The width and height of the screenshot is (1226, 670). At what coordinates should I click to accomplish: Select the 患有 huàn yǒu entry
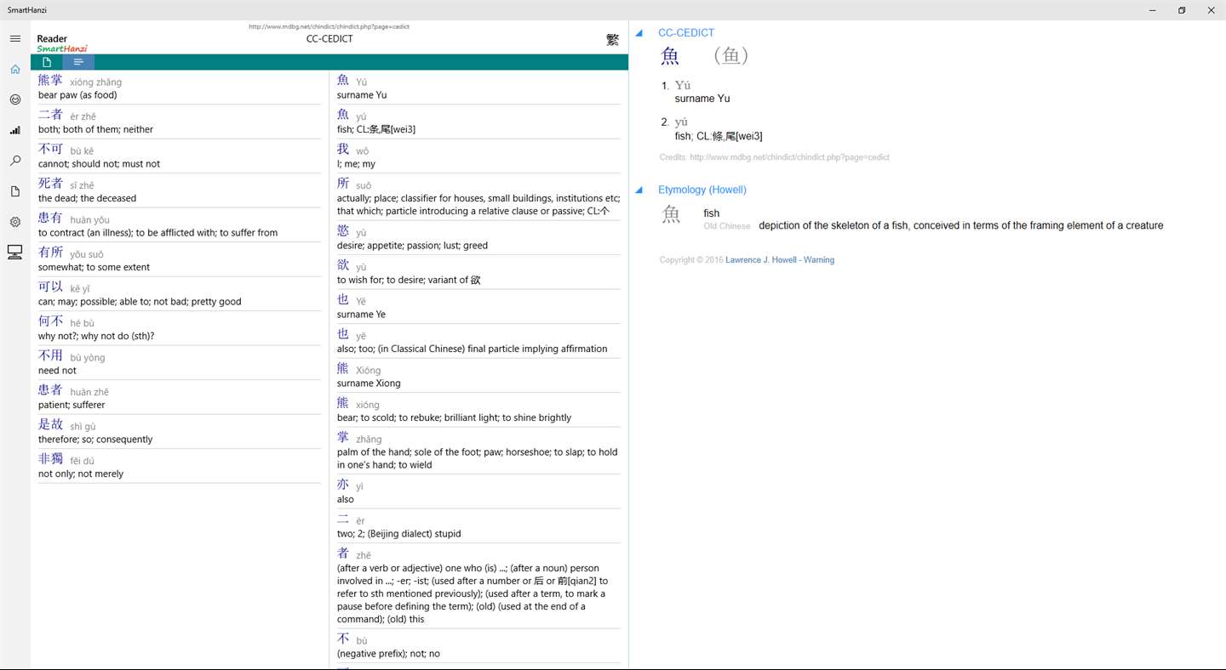tap(180, 224)
